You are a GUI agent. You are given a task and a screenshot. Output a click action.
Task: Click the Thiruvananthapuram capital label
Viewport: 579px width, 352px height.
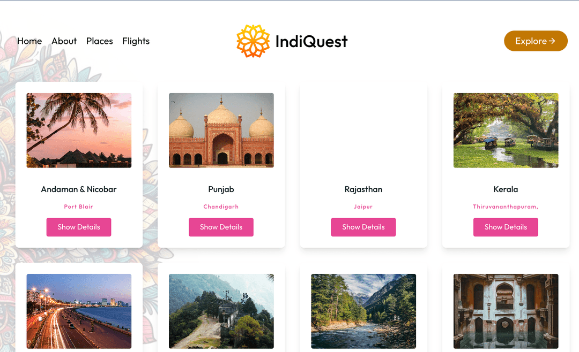(506, 206)
